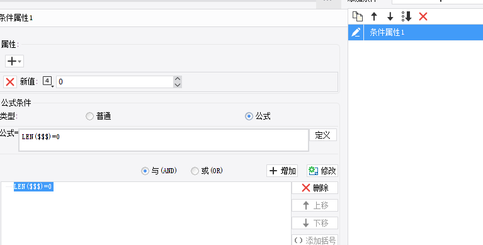Remove the 新值 property row
Viewport: 483px width, 245px height.
[x=10, y=82]
